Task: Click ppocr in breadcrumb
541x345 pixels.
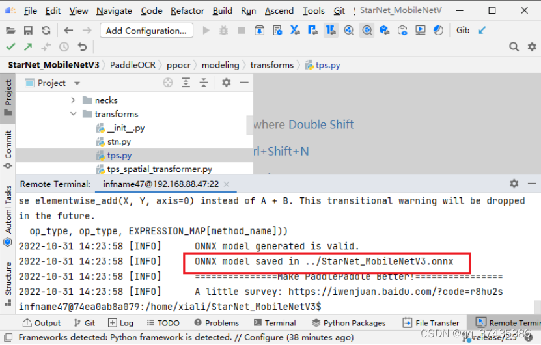Action: pos(178,65)
